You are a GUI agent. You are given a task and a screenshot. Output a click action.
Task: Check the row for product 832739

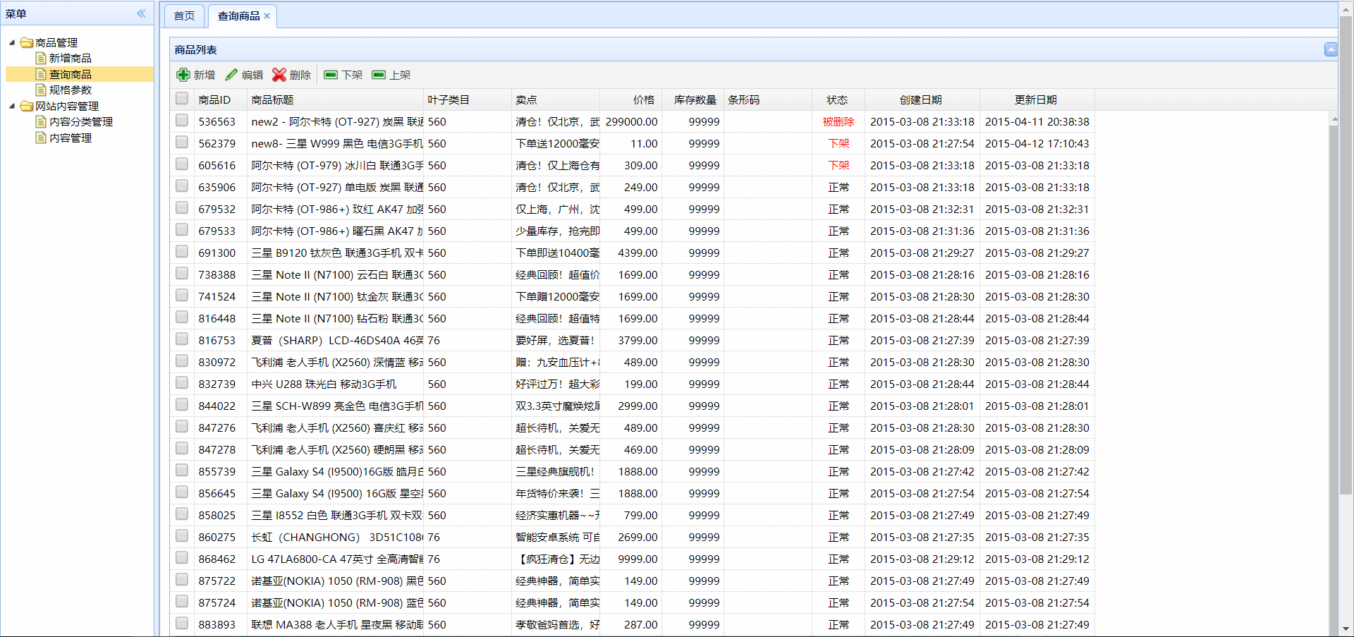coord(182,383)
